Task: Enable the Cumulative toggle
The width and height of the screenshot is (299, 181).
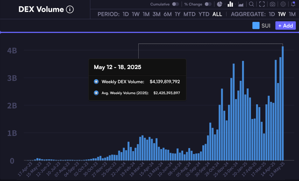Action: 175,4
